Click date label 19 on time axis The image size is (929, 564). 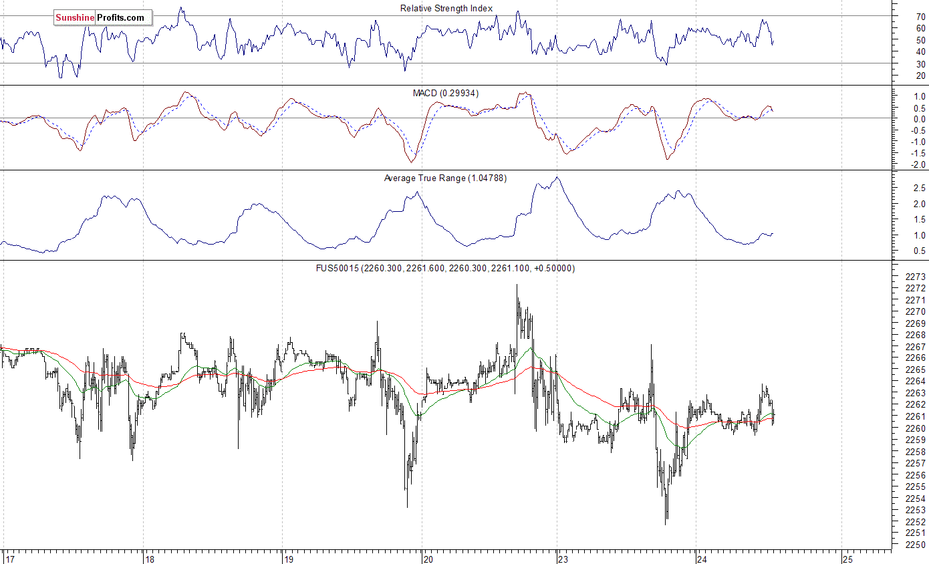(289, 559)
